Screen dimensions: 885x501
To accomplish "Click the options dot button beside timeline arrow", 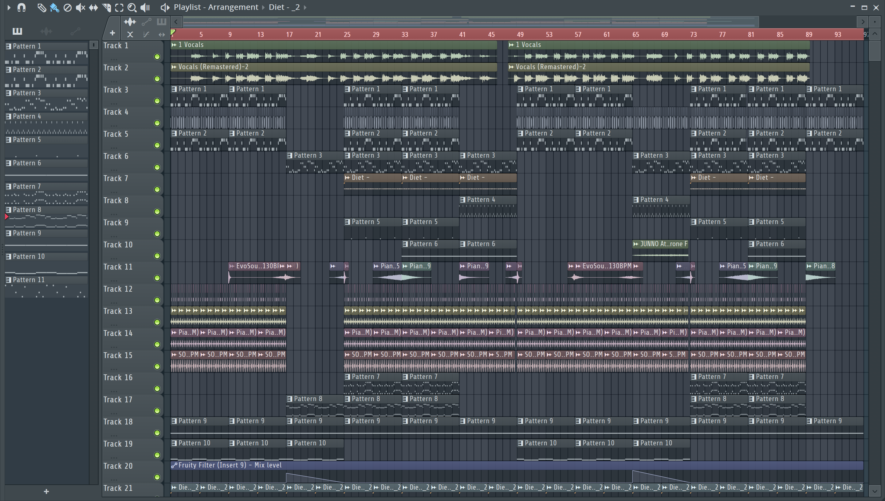I will [875, 22].
